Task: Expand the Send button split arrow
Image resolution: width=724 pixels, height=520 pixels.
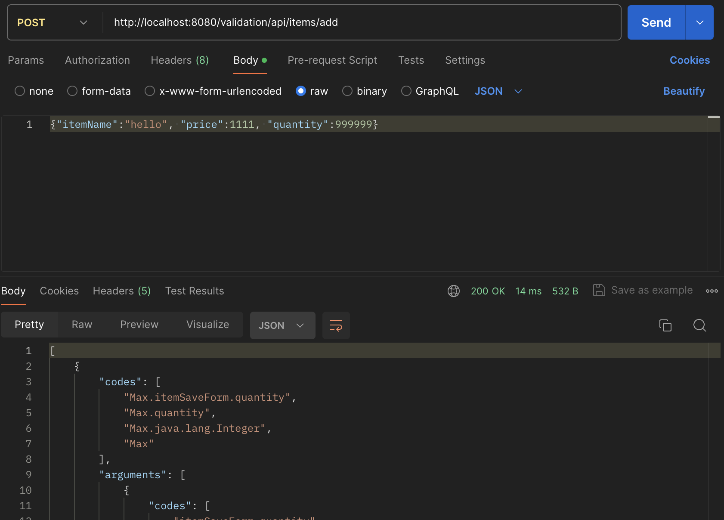Action: [x=699, y=22]
